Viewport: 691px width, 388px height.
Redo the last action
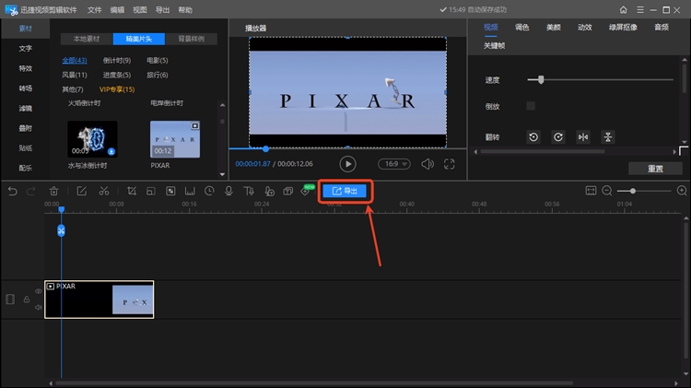click(30, 191)
